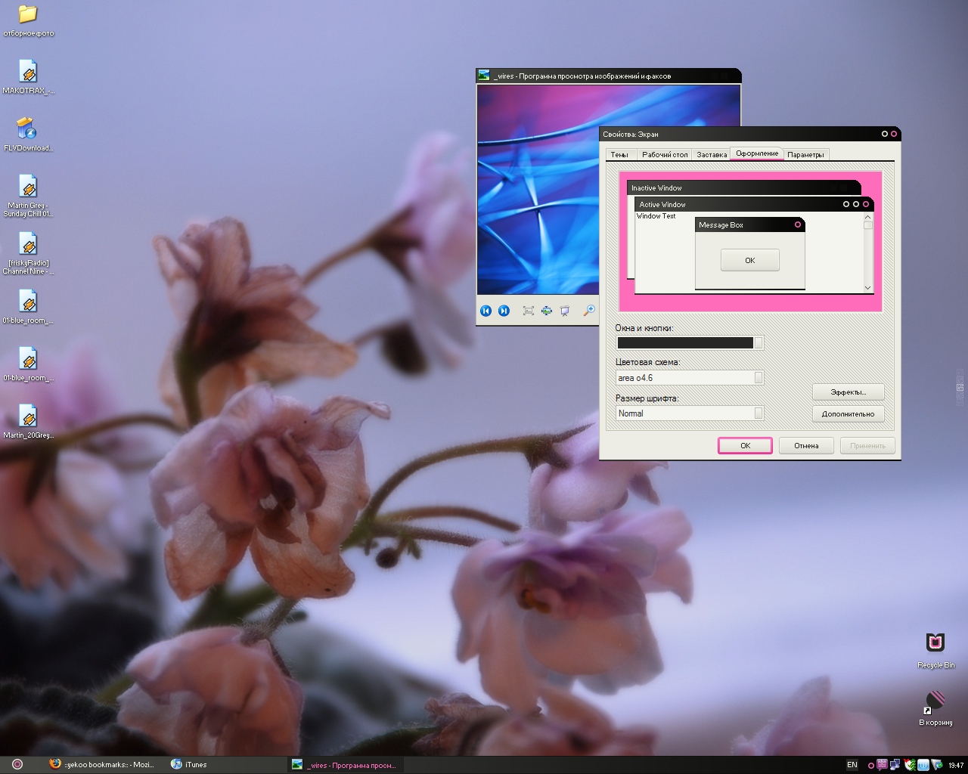Click the Эффекты button
Screen dimensions: 968x774
click(x=848, y=392)
